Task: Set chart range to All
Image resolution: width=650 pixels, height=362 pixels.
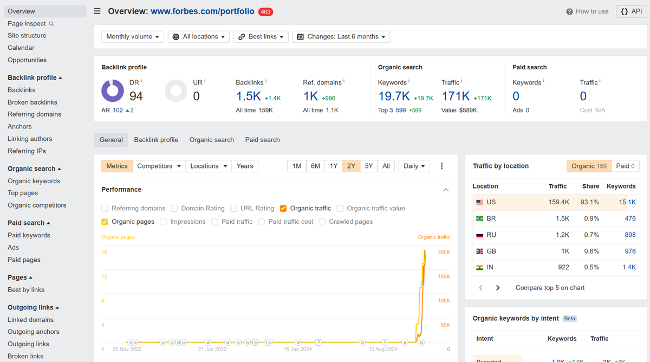Action: (x=386, y=166)
